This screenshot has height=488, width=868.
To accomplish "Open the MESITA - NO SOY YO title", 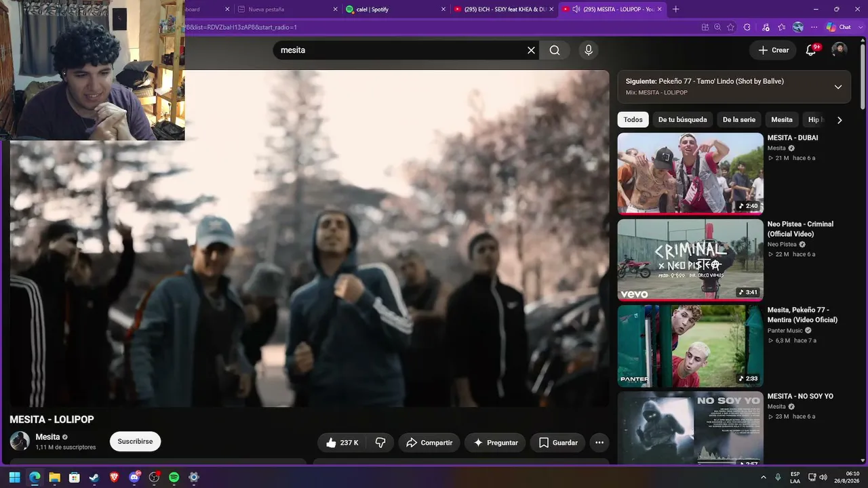I will pyautogui.click(x=800, y=396).
